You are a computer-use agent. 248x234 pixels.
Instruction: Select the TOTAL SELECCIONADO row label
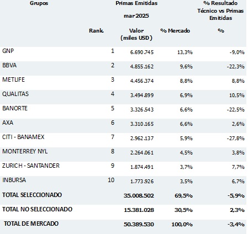pos(32,195)
